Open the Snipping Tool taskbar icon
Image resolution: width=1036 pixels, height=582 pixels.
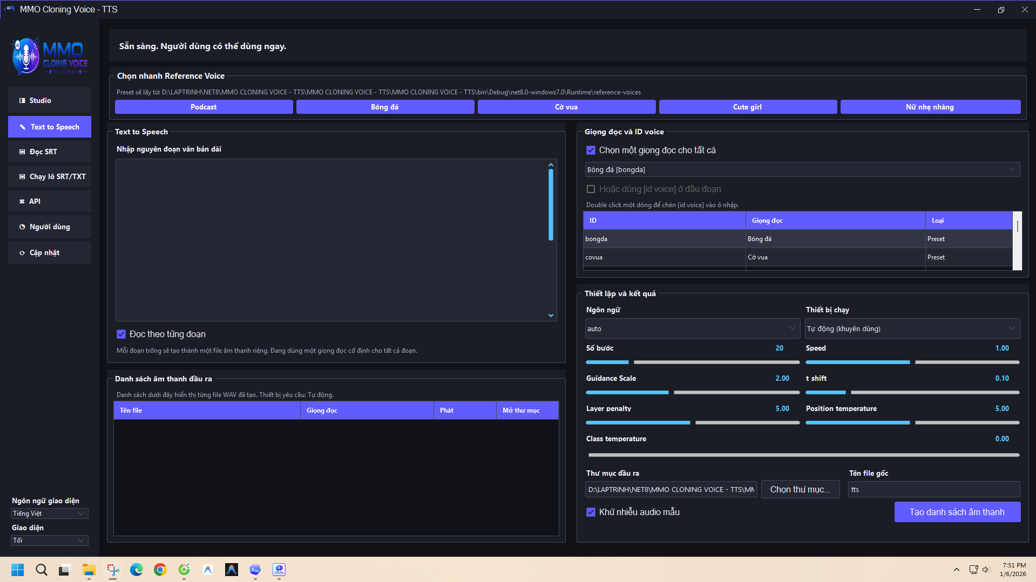113,570
